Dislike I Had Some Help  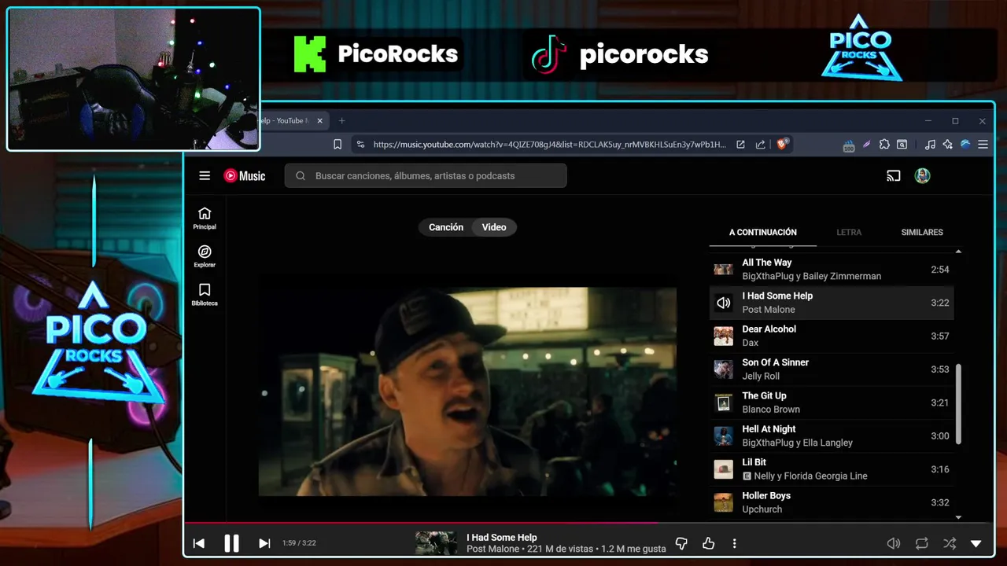point(681,543)
